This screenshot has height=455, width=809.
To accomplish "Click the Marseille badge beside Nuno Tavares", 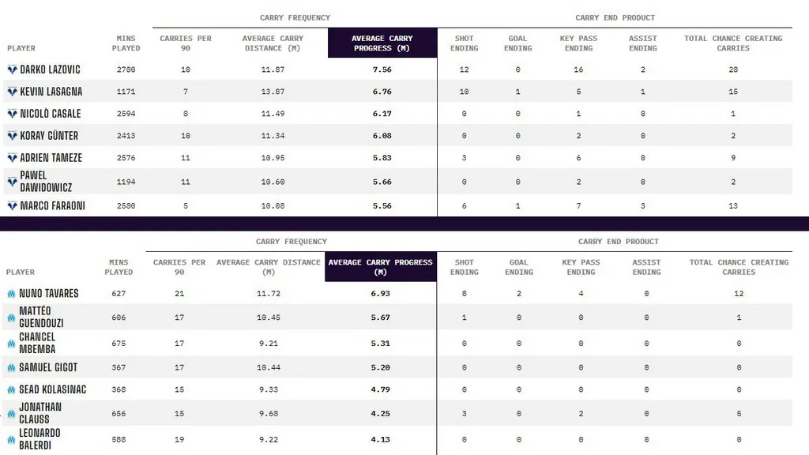I will [11, 294].
